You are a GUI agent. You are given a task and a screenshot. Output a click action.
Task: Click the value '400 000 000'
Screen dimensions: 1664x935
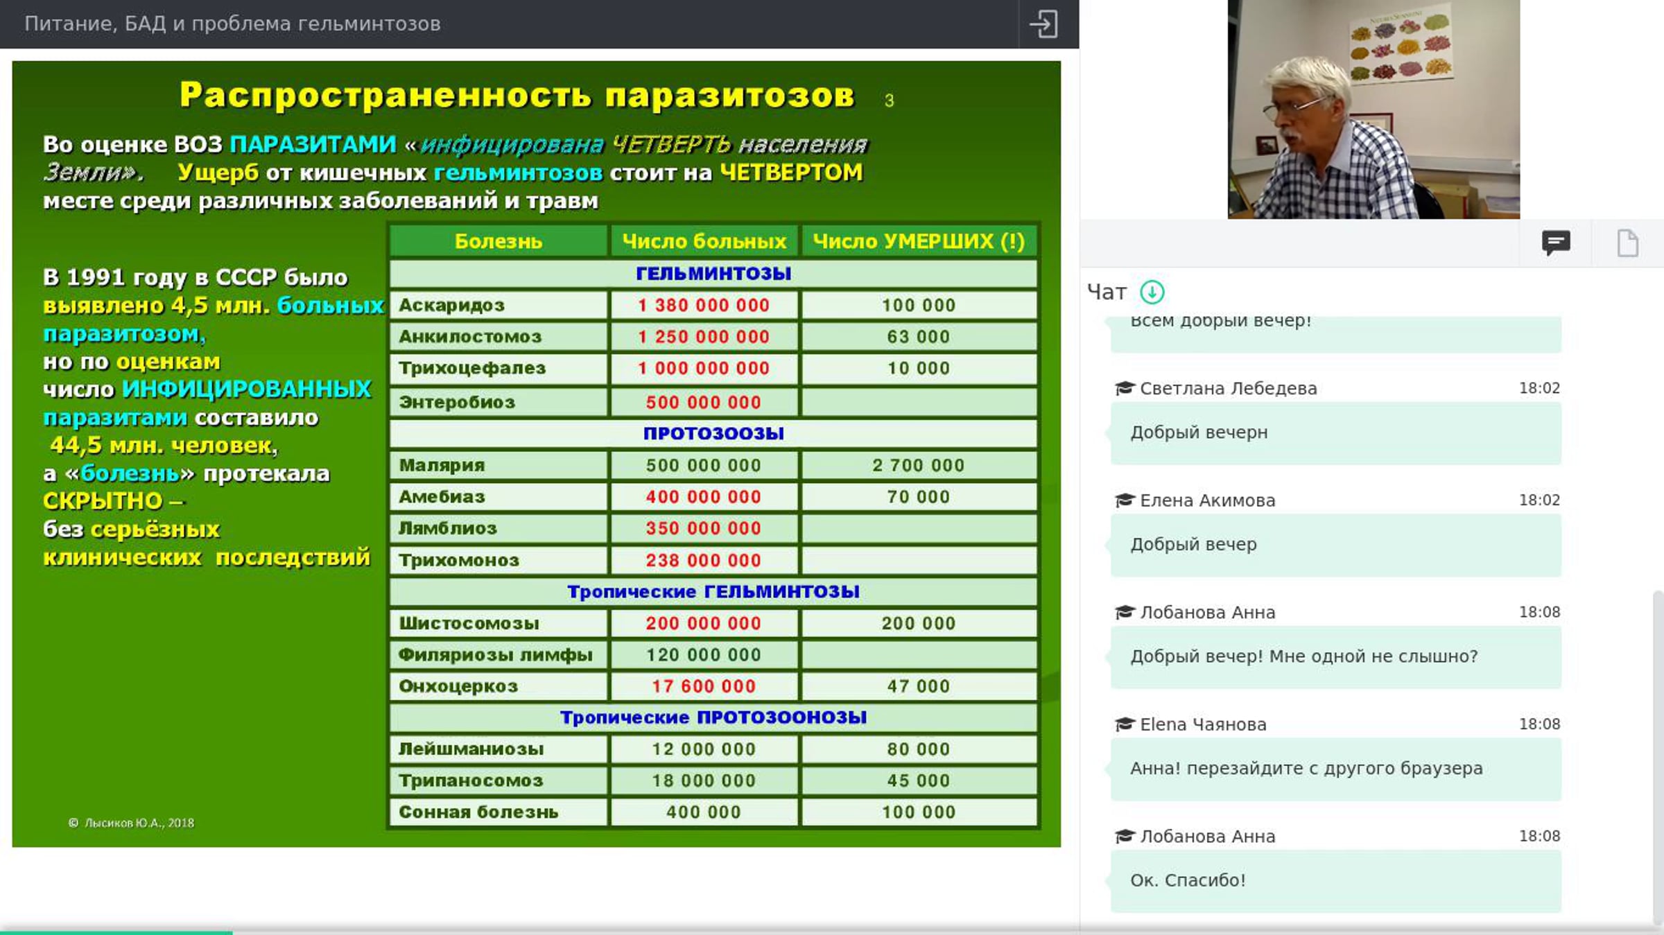(x=704, y=497)
